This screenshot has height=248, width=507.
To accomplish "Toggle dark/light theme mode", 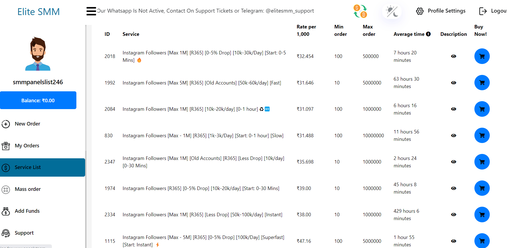I will (392, 11).
